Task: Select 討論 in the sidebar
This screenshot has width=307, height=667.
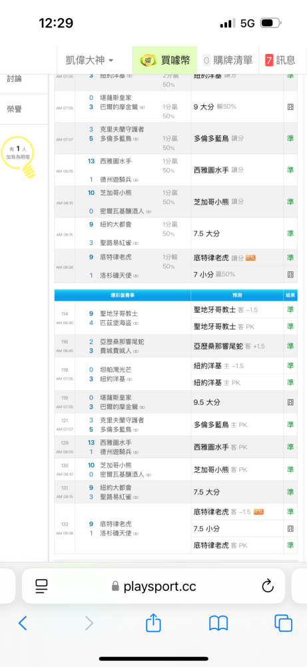Action: (x=15, y=79)
